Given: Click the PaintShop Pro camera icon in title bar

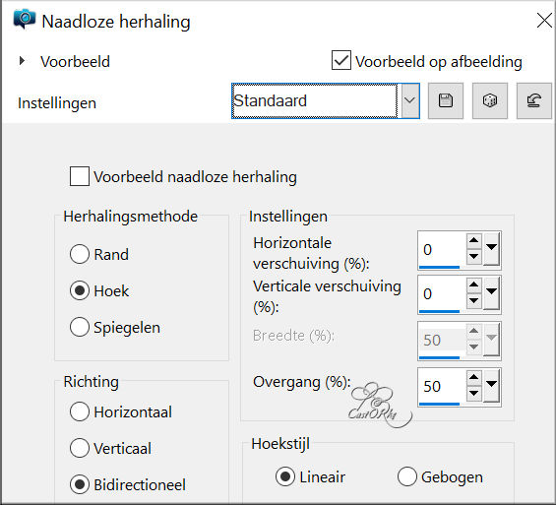Looking at the screenshot, I should [25, 20].
